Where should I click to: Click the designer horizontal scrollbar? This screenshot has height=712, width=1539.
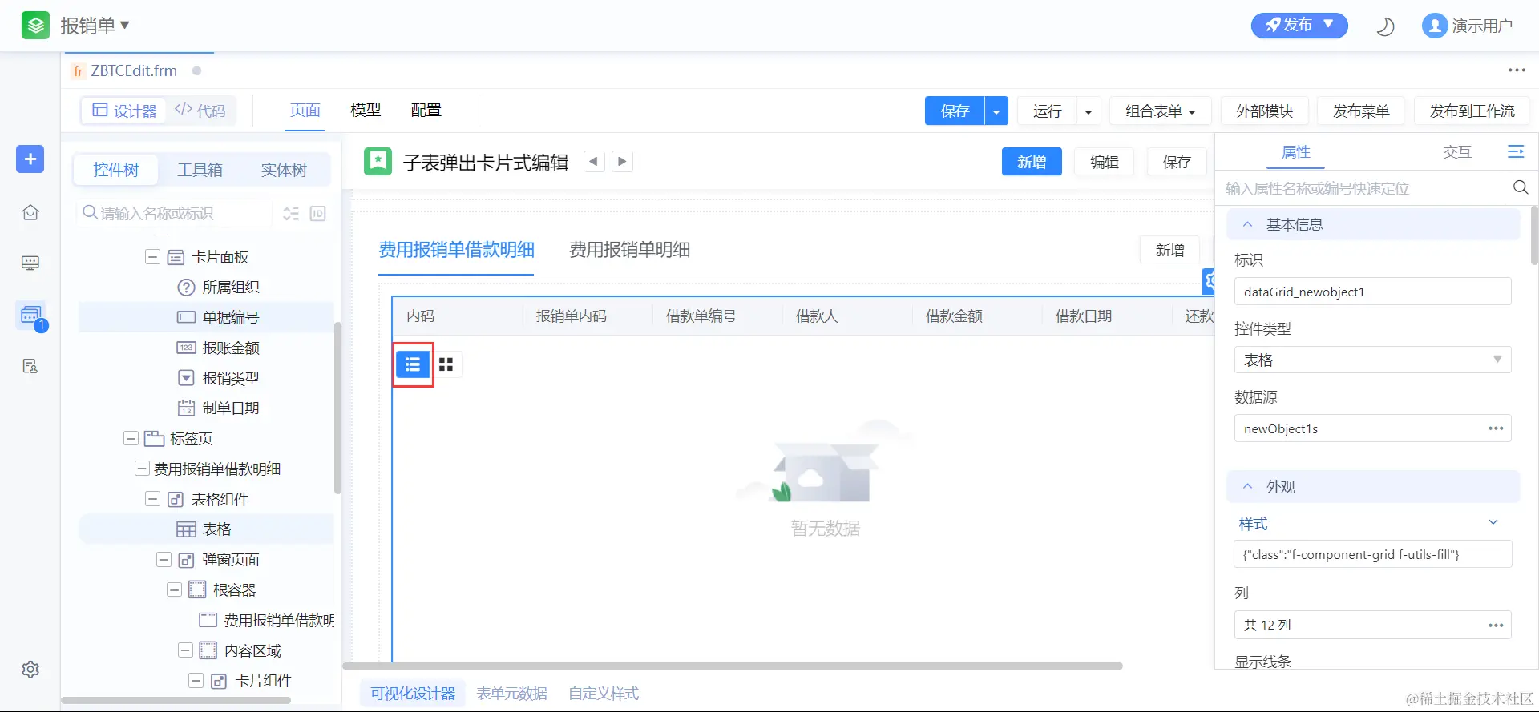click(733, 666)
